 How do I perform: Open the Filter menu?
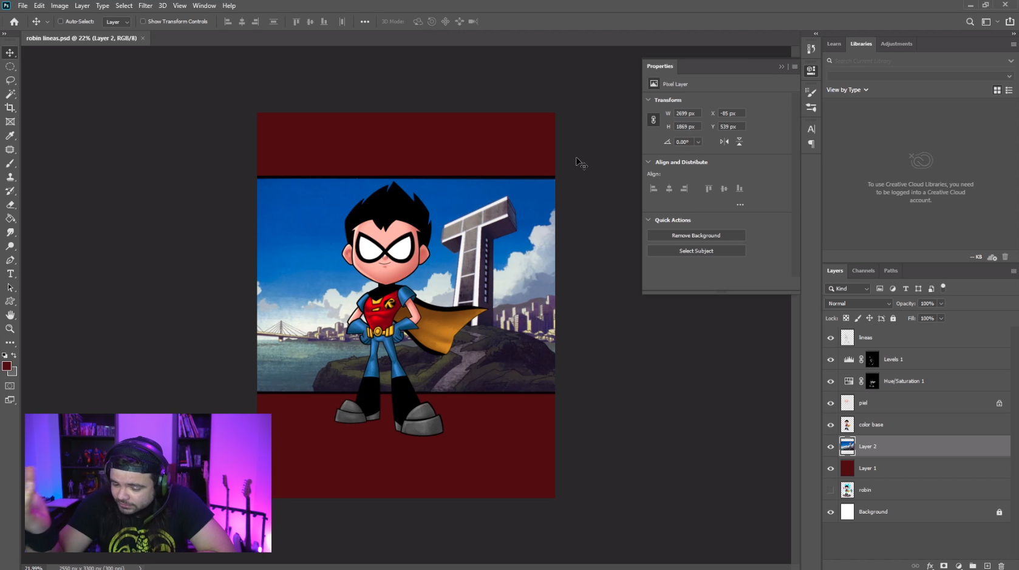click(x=145, y=5)
